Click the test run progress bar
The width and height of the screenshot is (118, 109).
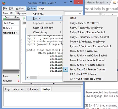[x=11, y=72]
